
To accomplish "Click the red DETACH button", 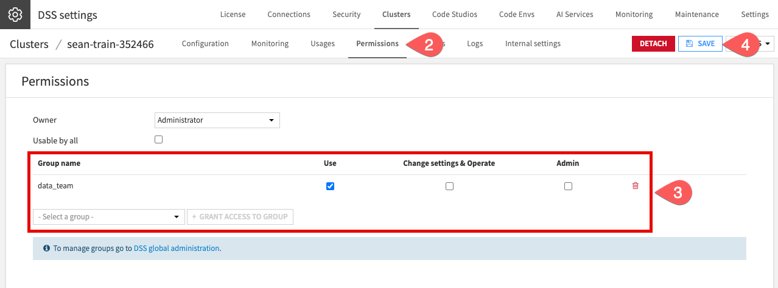I will (x=653, y=44).
